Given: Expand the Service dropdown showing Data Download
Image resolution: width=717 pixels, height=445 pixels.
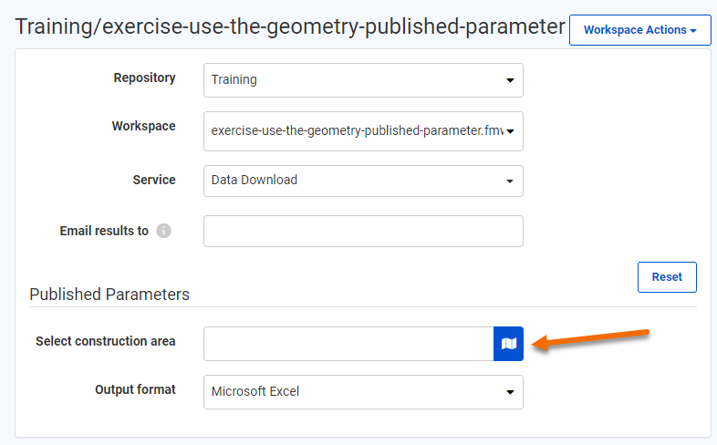Looking at the screenshot, I should click(363, 181).
